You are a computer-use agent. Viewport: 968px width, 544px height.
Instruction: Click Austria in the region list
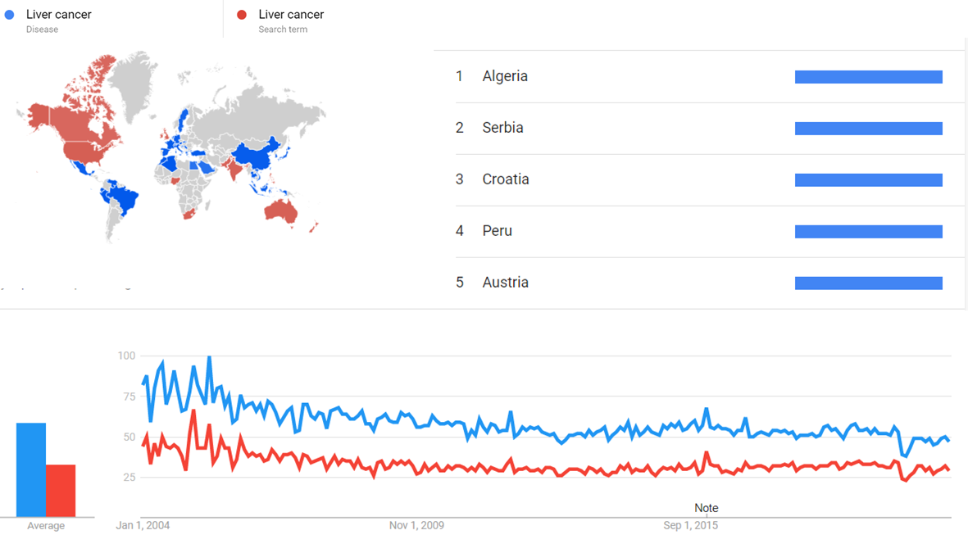point(505,283)
